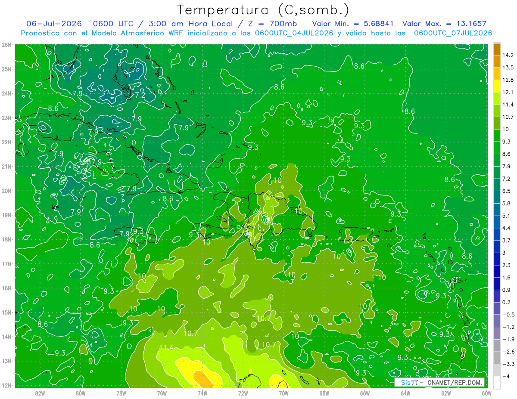Click the "0600 UTC" time in header

click(x=113, y=24)
